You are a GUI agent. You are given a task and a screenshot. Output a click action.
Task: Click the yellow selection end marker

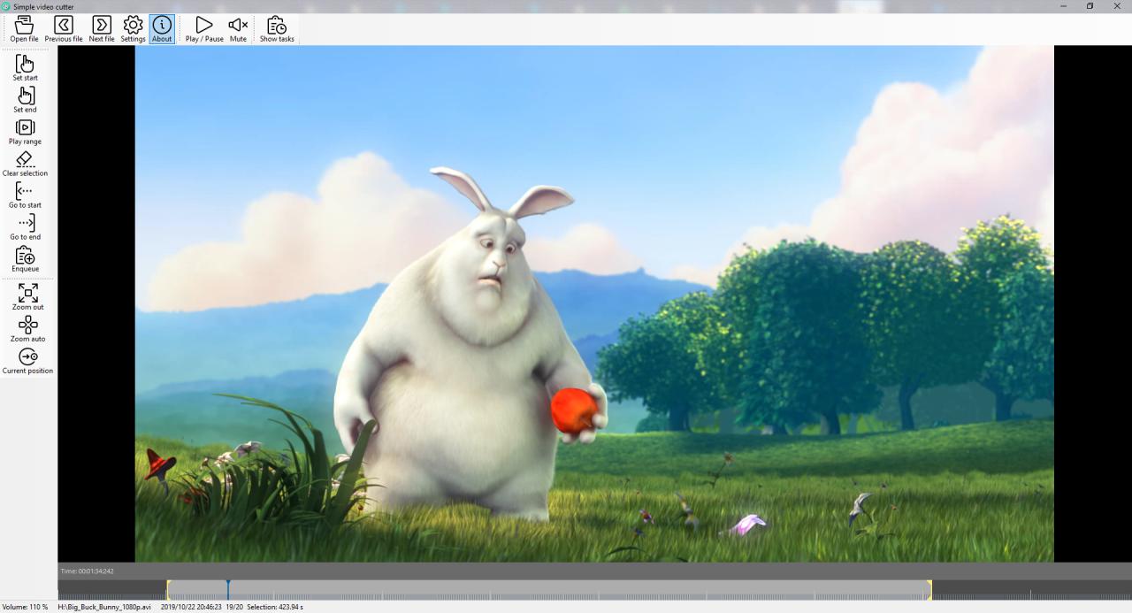(929, 590)
